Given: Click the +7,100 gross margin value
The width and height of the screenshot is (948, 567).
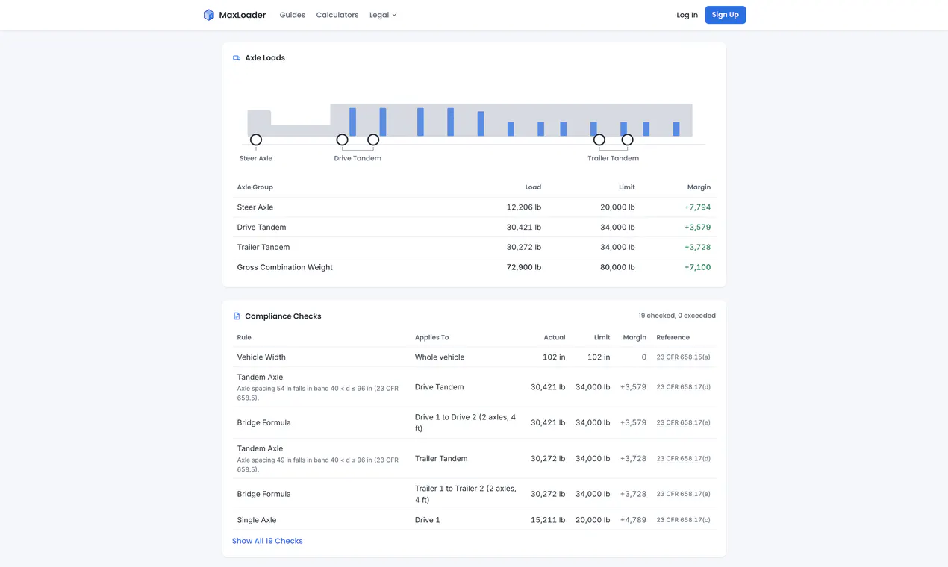Looking at the screenshot, I should pyautogui.click(x=697, y=267).
